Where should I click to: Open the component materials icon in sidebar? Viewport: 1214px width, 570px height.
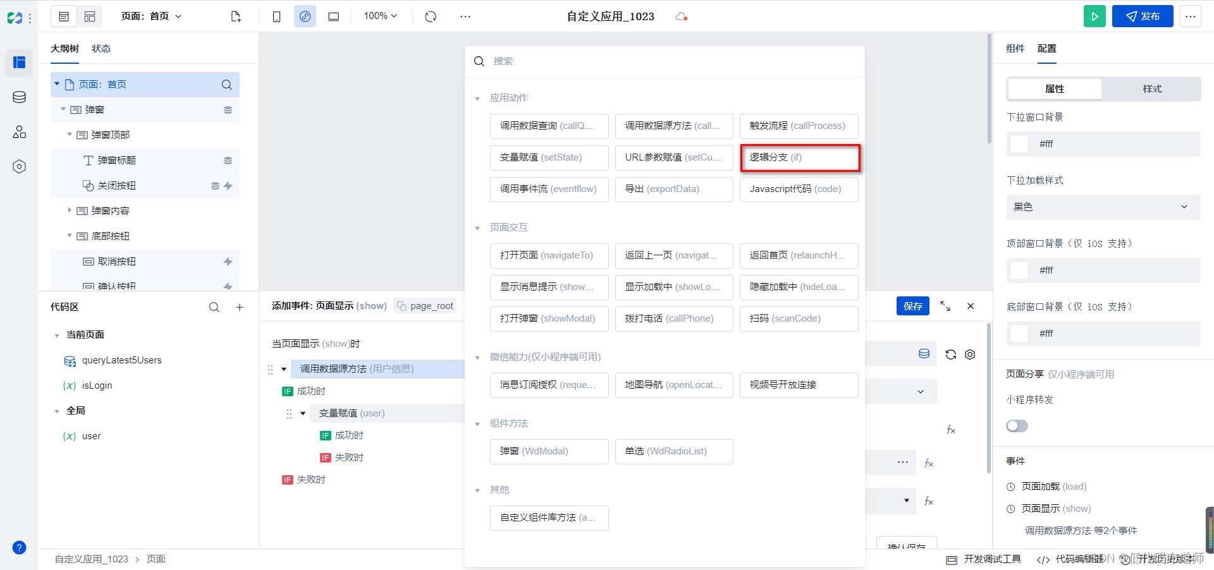(x=20, y=131)
